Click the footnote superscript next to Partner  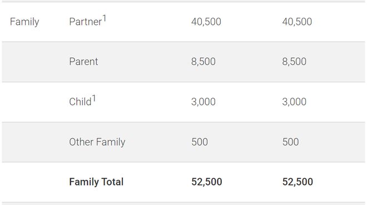[x=105, y=18]
